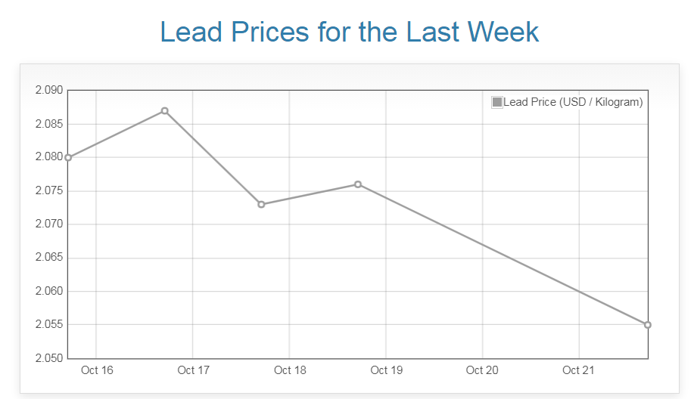
Task: Select the data point at 2.076
Action: point(358,184)
